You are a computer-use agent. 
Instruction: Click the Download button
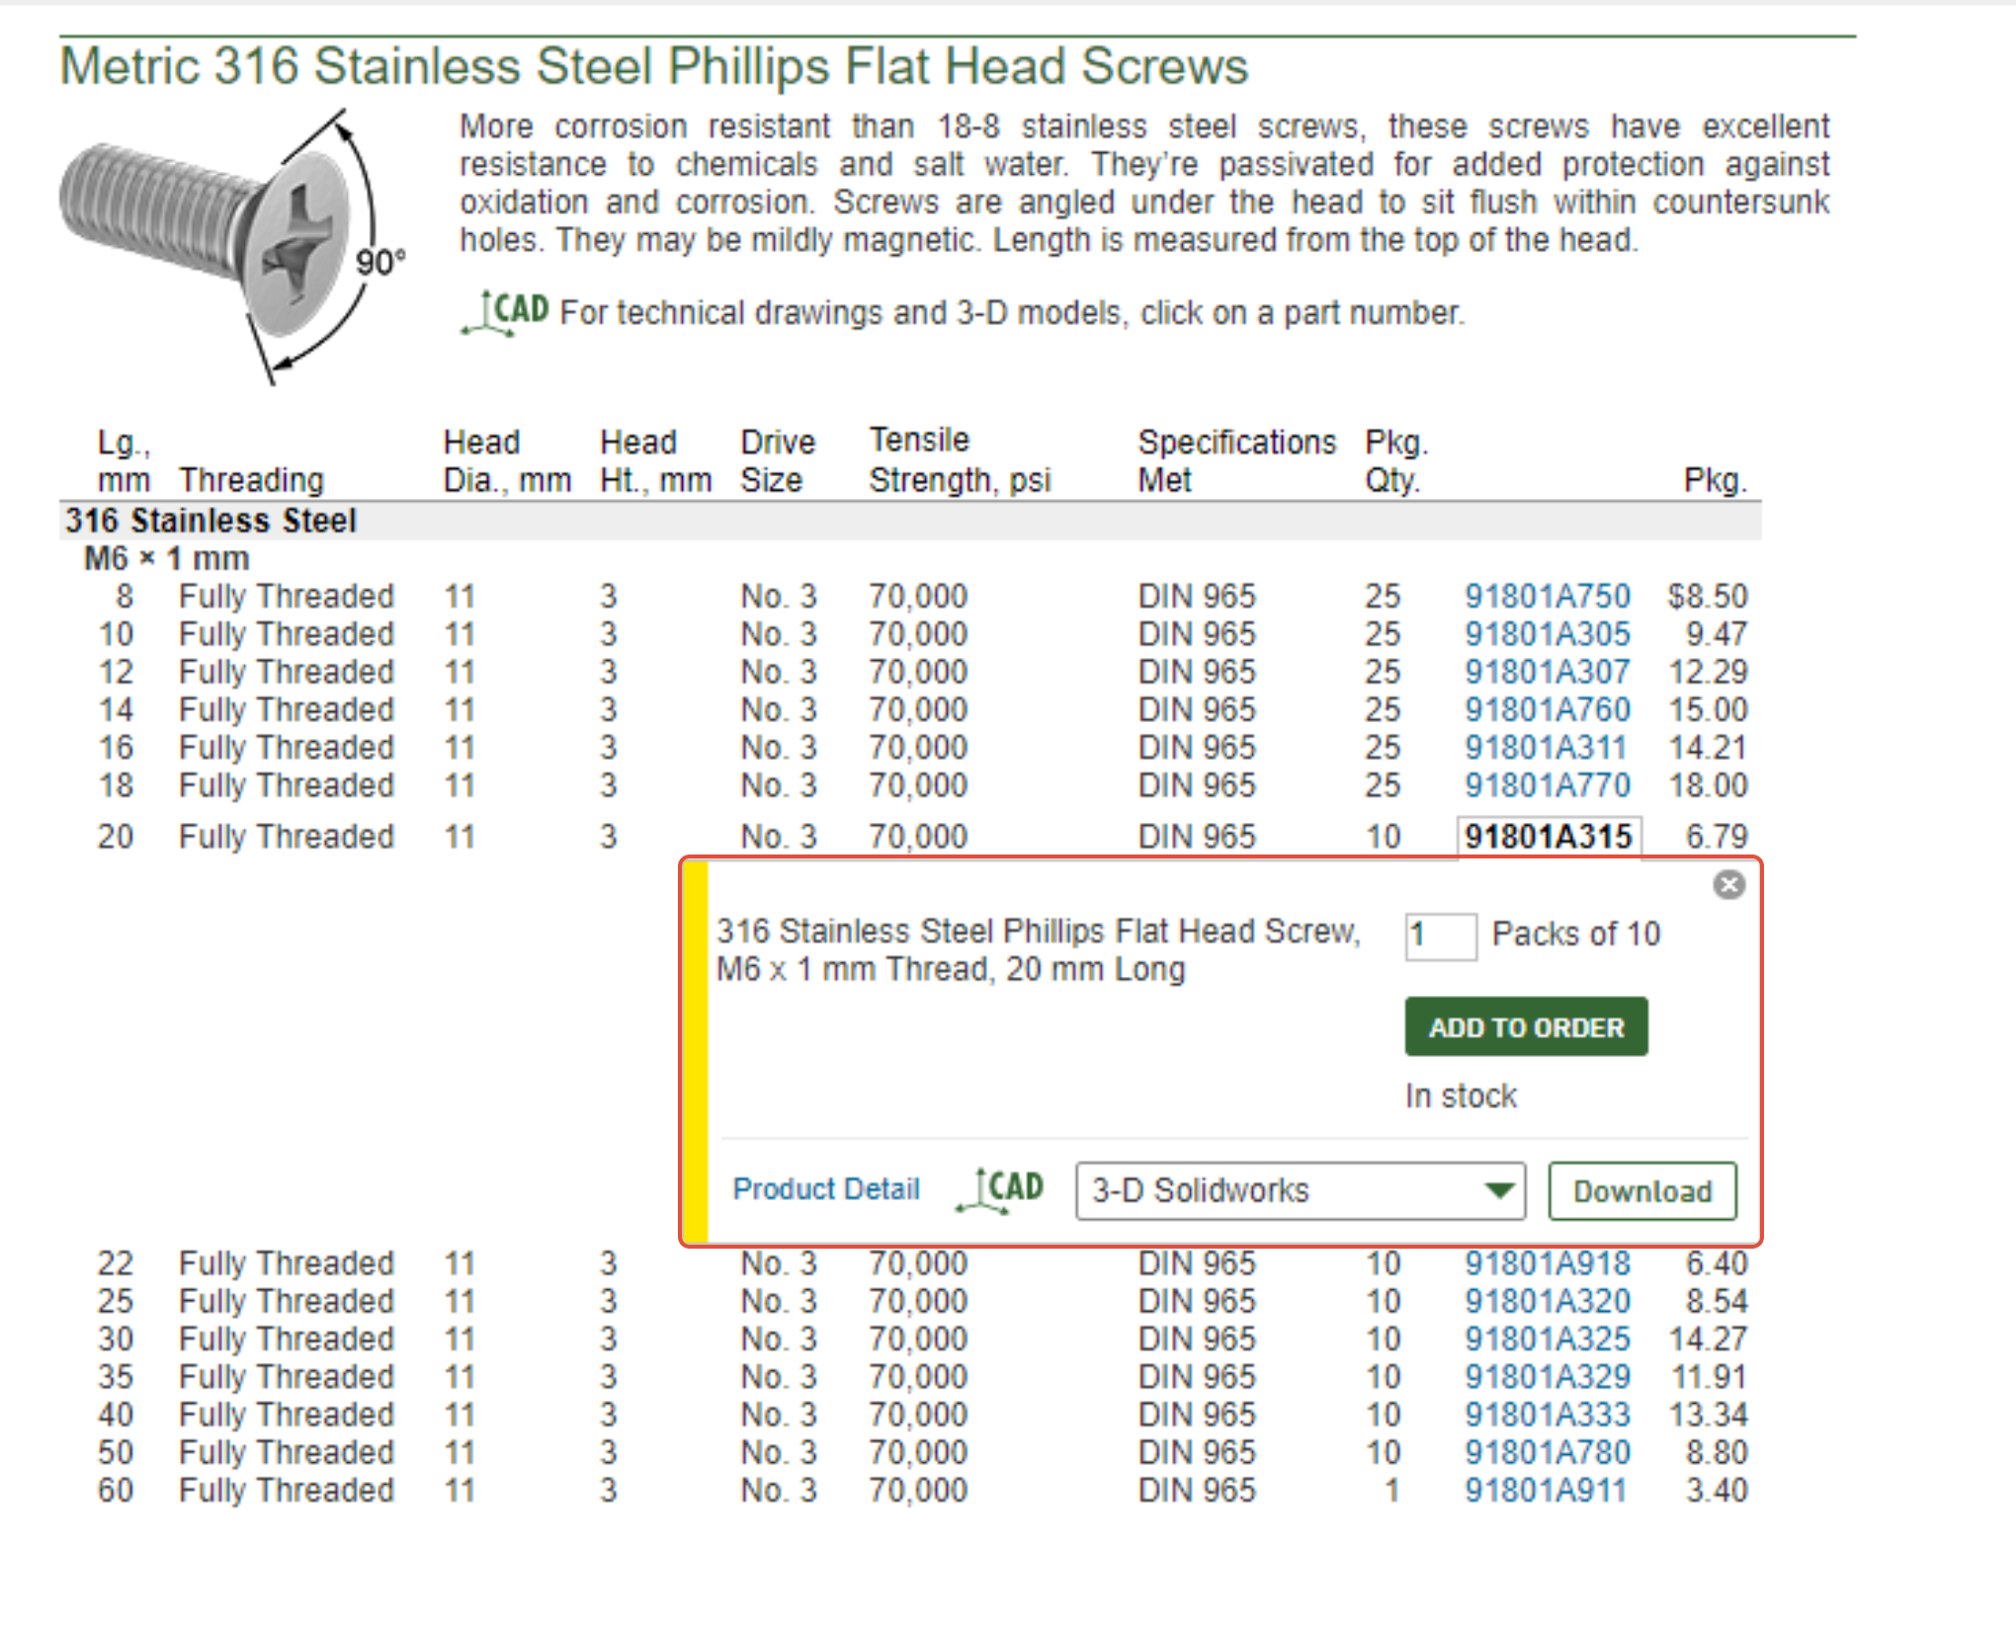point(1642,1190)
